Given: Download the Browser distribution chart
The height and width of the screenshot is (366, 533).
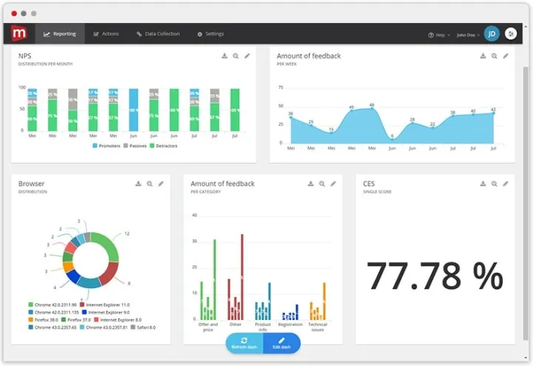Looking at the screenshot, I should click(138, 184).
